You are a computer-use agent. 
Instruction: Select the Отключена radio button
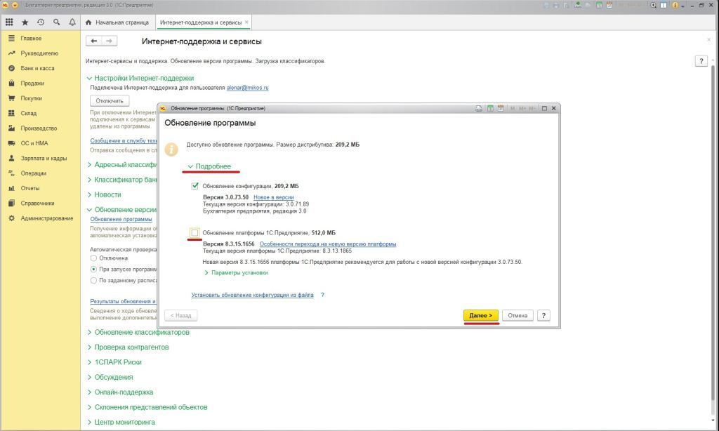[x=93, y=258]
